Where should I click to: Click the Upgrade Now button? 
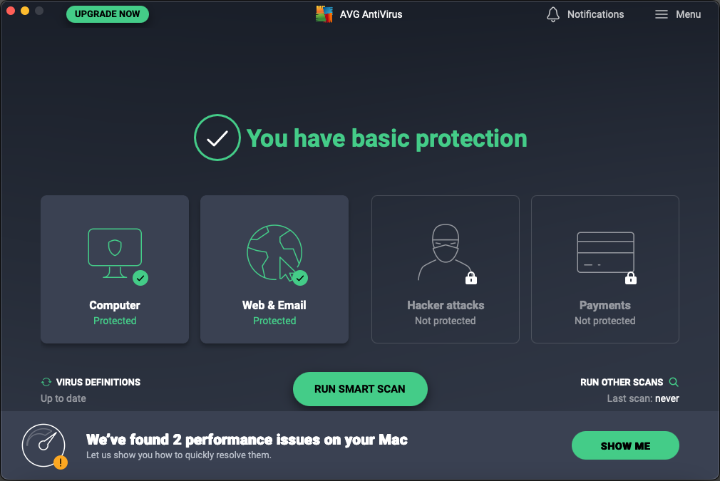pos(108,14)
